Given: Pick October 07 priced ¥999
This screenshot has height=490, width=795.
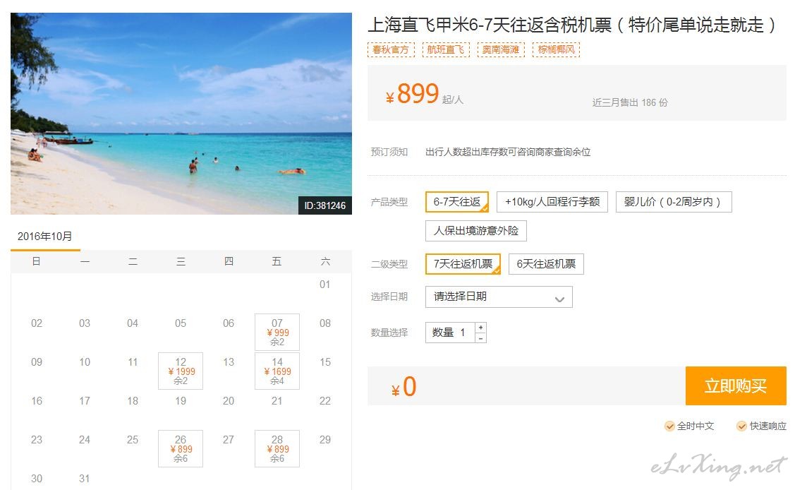Looking at the screenshot, I should click(277, 333).
